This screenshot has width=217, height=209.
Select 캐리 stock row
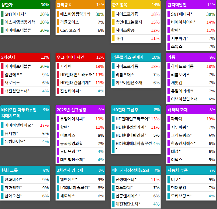(136, 39)
